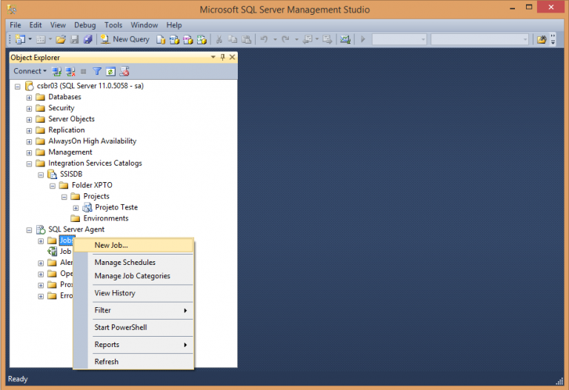Screen dimensions: 569x390
Task: Collapse the SSISDB catalog node
Action: tap(41, 175)
